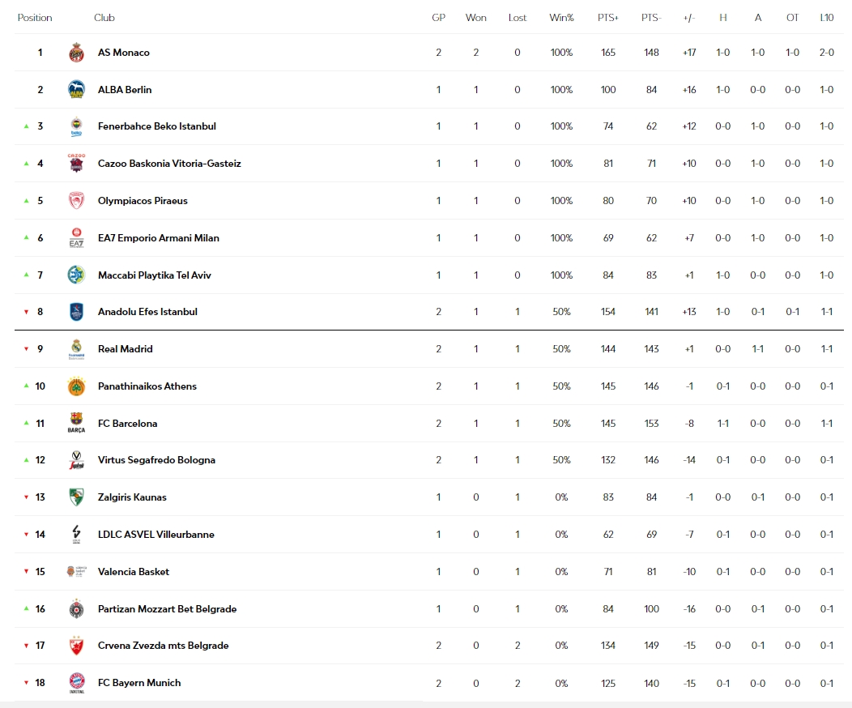The image size is (852, 708).
Task: Click the Maccabi Playtika Tel Aviv logo
Action: coord(77,275)
